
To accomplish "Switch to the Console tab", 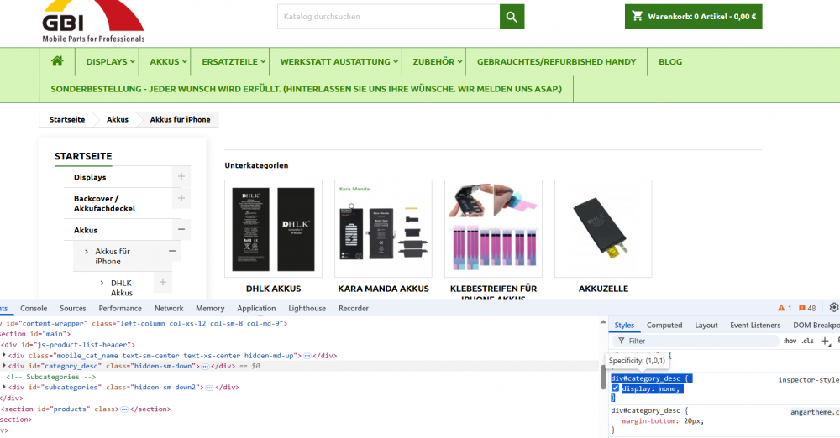I will coord(34,308).
